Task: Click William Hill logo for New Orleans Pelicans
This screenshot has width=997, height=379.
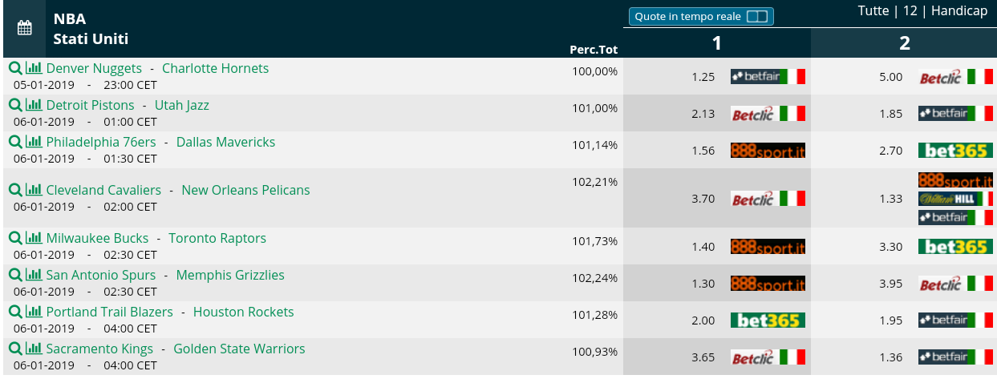Action: pos(955,199)
